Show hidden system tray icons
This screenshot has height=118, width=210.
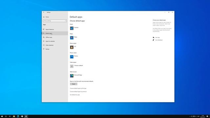point(190,116)
